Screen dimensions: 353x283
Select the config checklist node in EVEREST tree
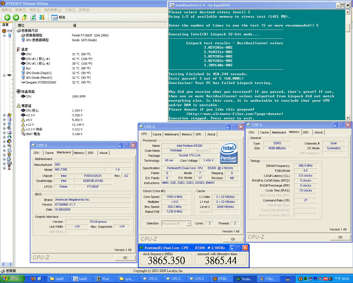tap(9, 159)
